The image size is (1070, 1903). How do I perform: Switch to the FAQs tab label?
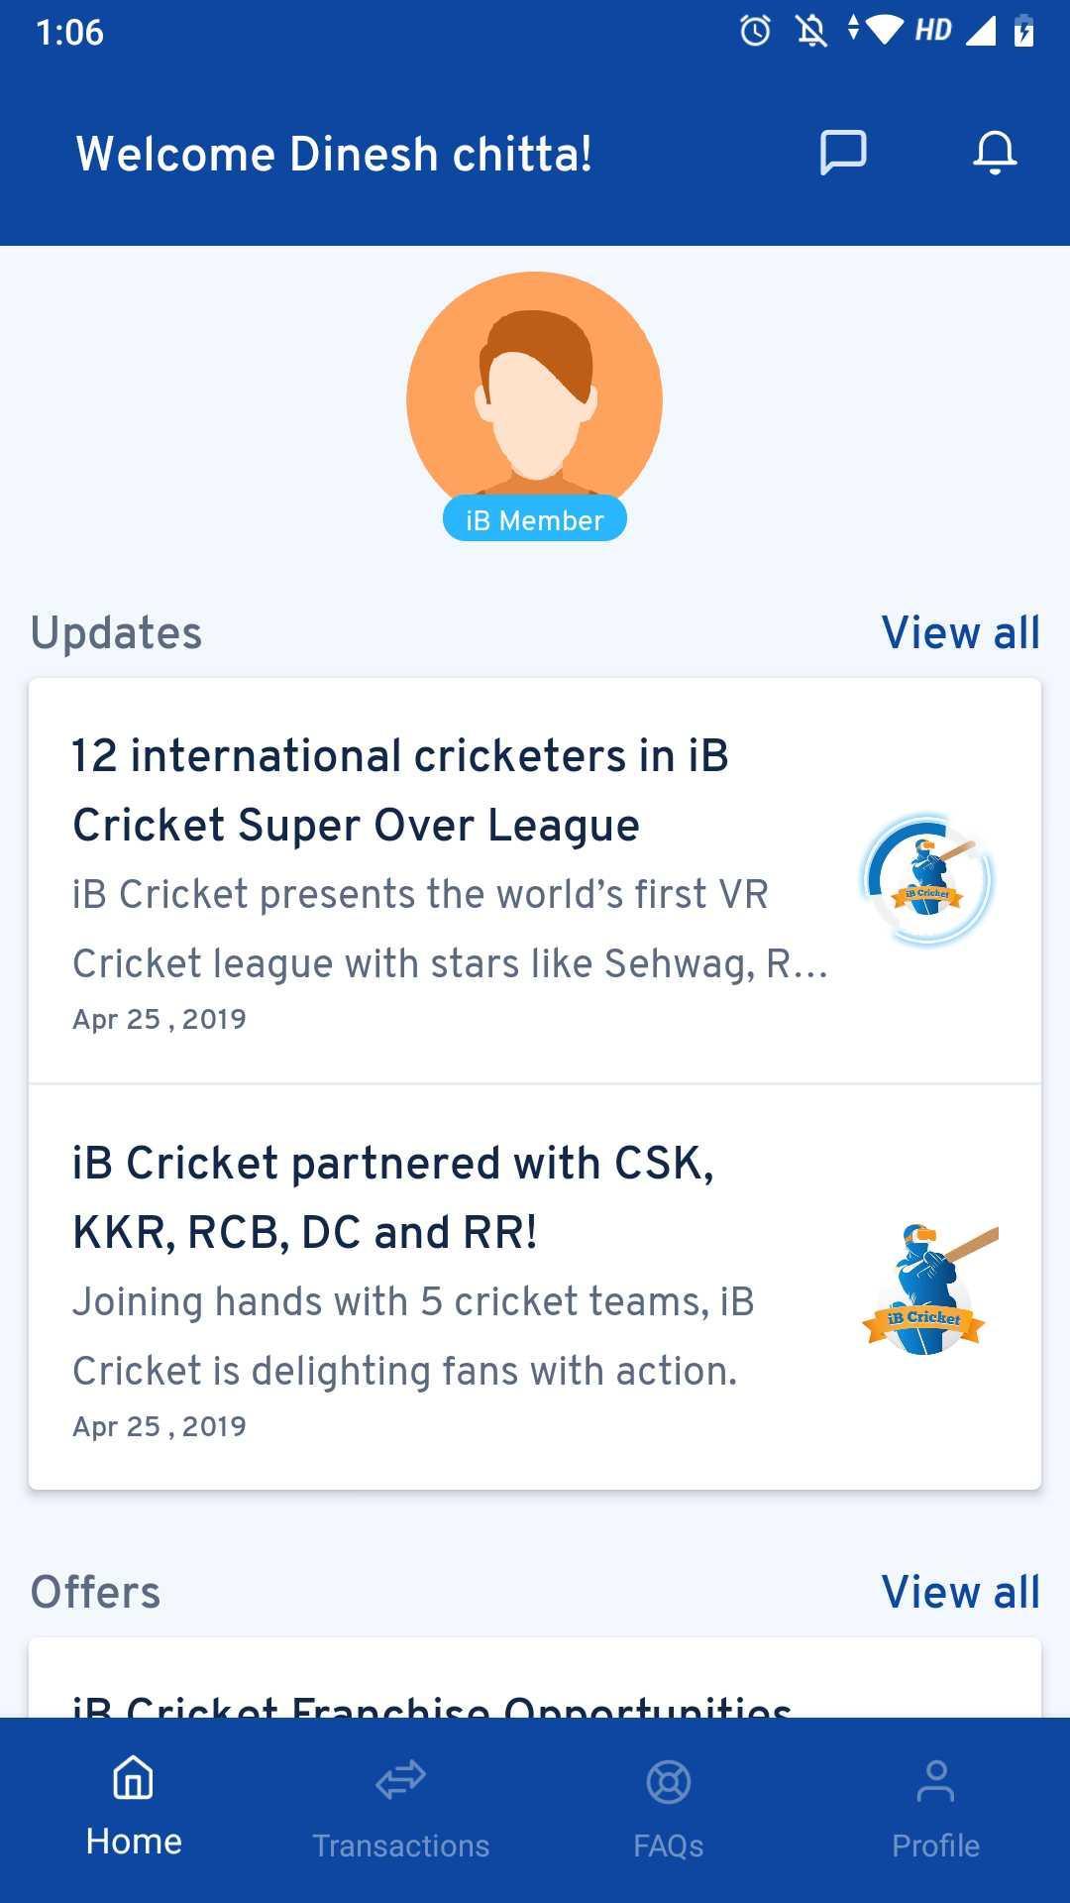pyautogui.click(x=669, y=1846)
